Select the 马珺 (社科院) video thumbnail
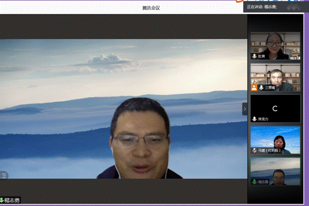The width and height of the screenshot is (309, 206). pyautogui.click(x=276, y=140)
